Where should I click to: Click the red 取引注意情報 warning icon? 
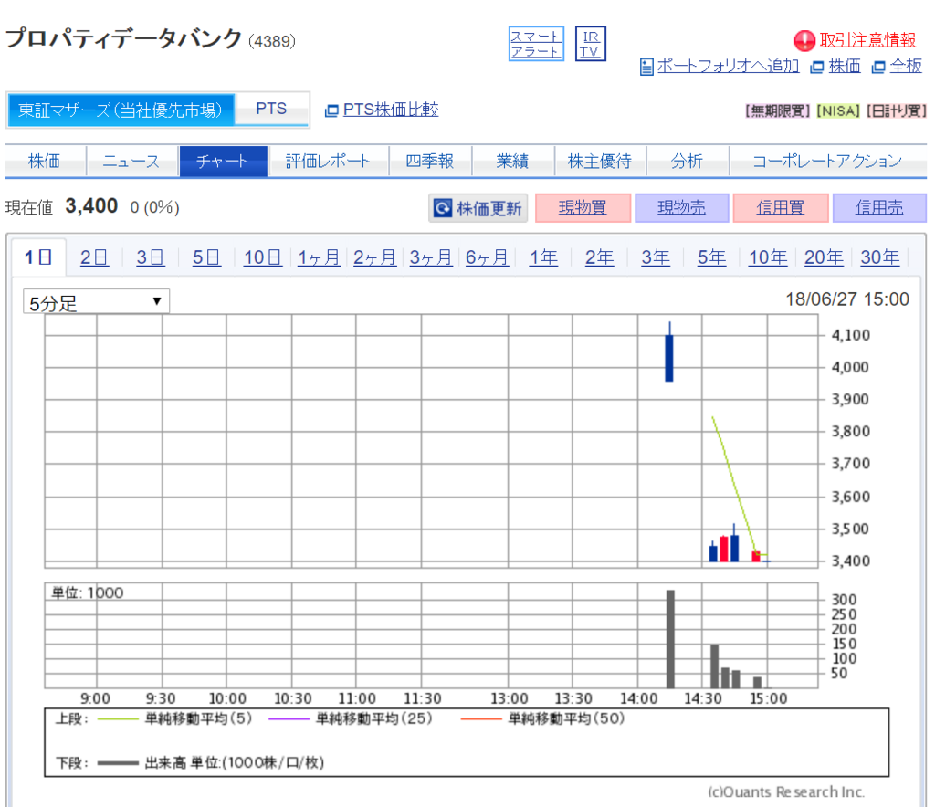pos(804,40)
